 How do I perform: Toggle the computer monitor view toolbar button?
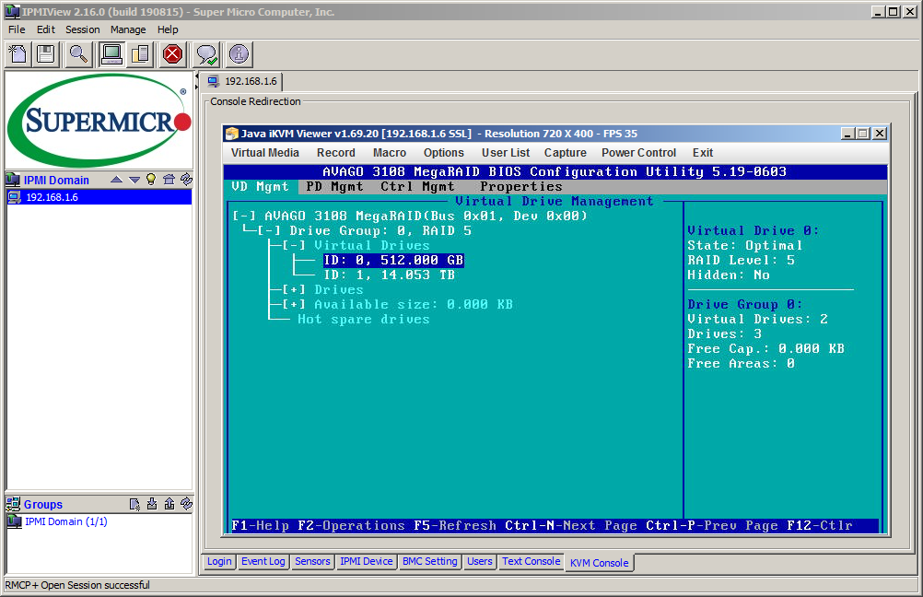[x=111, y=54]
